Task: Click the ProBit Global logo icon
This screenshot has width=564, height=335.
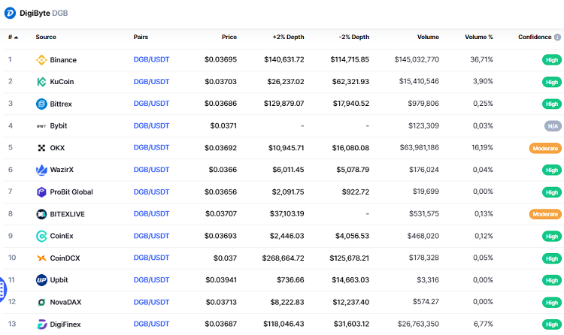Action: (42, 192)
